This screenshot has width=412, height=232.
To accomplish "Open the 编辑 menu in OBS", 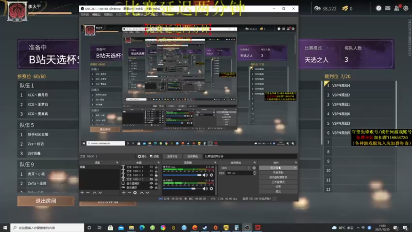I will (x=96, y=15).
